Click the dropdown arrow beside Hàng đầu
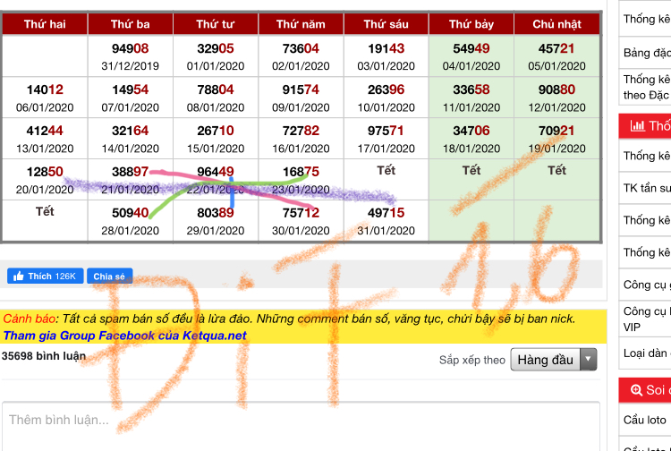The height and width of the screenshot is (451, 671). coord(588,360)
